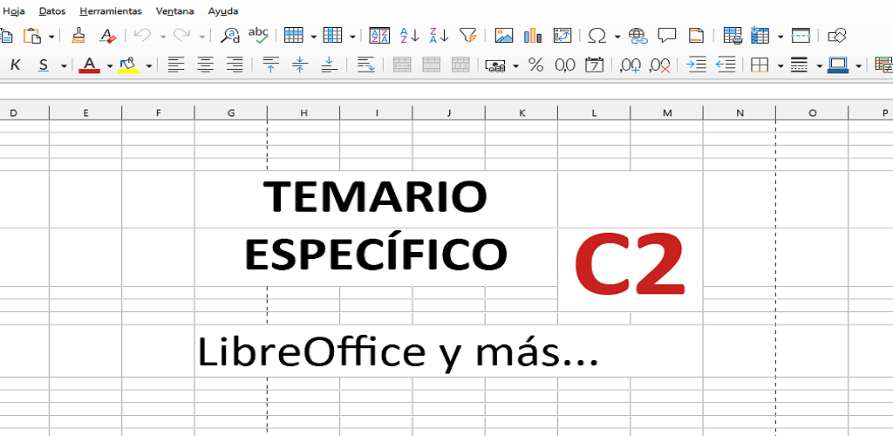Open the borders dropdown arrow
893x436 pixels.
781,66
